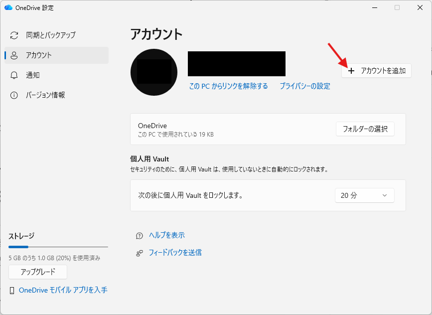432x315 pixels.
Task: Click the person icon beside アカウント
Action: click(x=14, y=55)
